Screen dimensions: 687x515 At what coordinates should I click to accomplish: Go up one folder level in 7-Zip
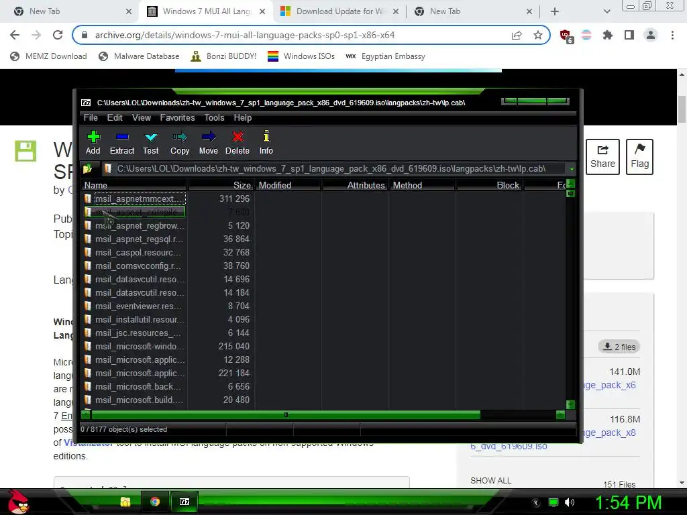coord(88,168)
